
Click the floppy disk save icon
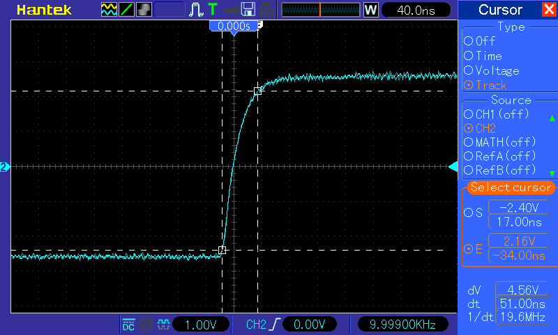248,10
